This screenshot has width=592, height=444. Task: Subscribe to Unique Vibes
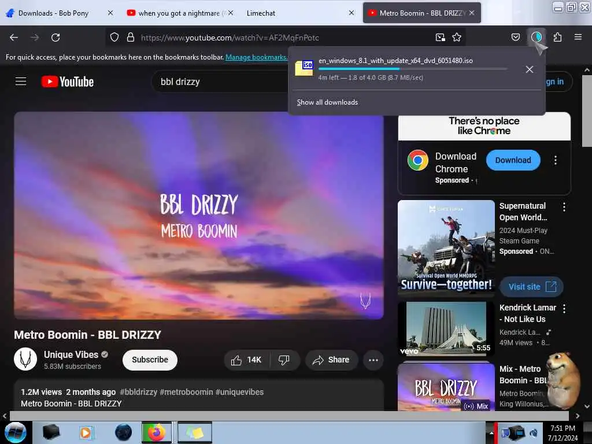click(x=150, y=360)
